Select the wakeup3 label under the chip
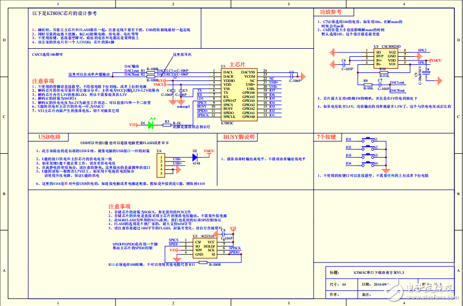 (x=184, y=107)
